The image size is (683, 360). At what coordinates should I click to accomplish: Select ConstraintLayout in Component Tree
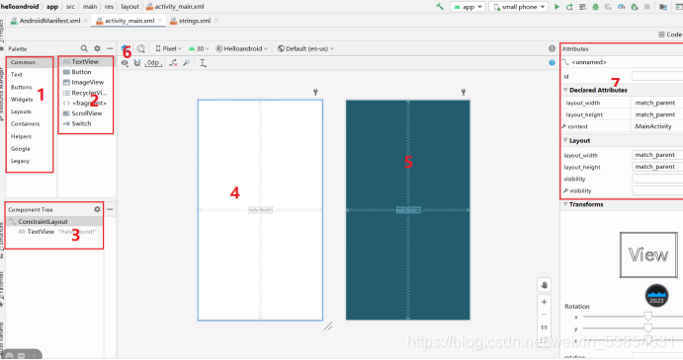[43, 221]
